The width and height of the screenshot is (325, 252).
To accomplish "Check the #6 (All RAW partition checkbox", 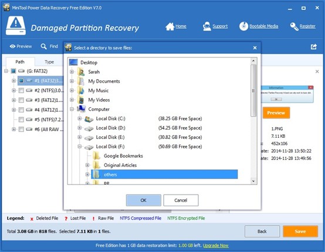I will (21, 129).
